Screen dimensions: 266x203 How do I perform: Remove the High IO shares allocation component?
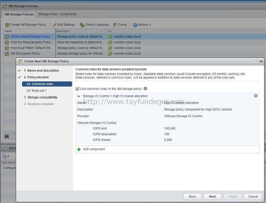click(256, 96)
